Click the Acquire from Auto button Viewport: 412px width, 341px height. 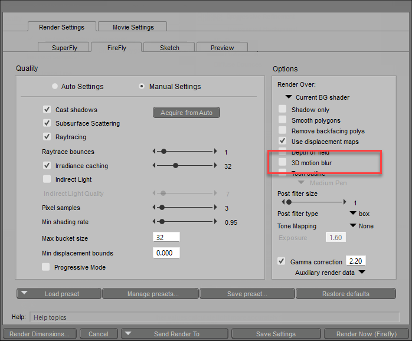[x=187, y=113]
